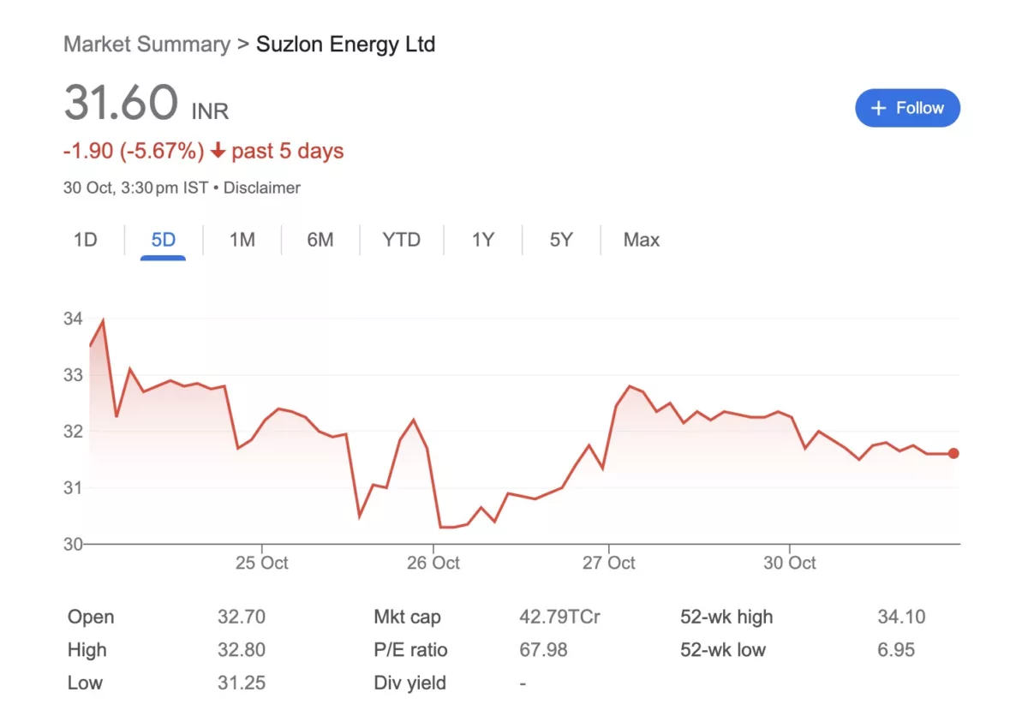Switch to the 6M chart tab

tap(320, 240)
